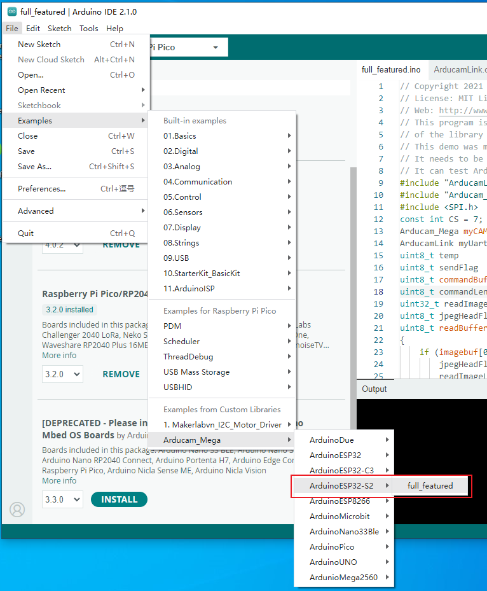Open the Sketch menu
This screenshot has height=591, width=487.
coord(60,28)
